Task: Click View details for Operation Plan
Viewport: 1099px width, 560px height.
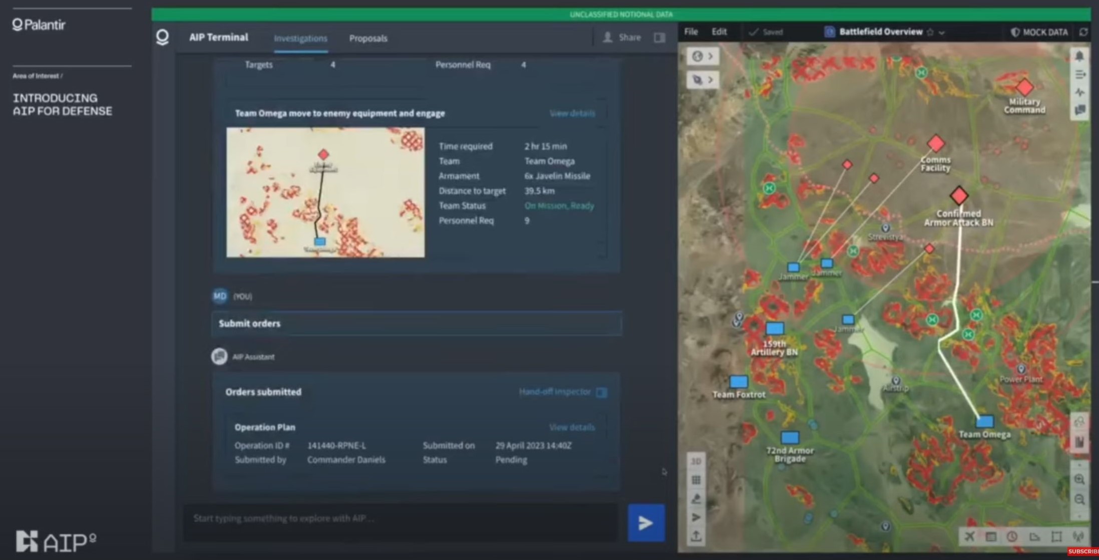Action: tap(572, 427)
